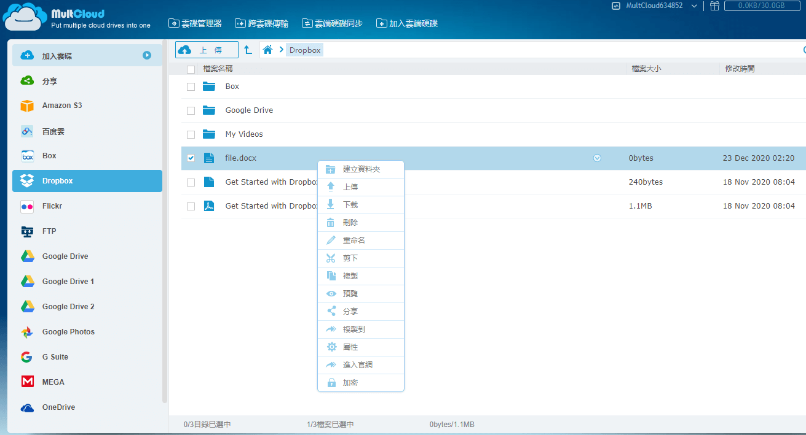The width and height of the screenshot is (806, 435).
Task: Choose 刪除 in context menu
Action: (361, 223)
